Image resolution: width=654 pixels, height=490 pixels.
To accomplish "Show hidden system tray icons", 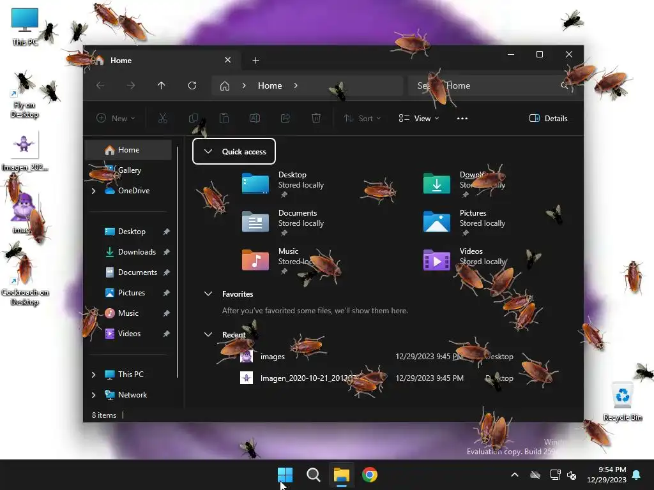I will click(x=515, y=475).
